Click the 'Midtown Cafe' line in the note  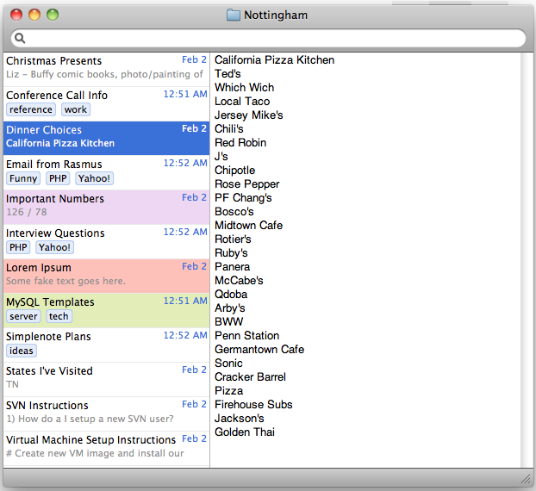[x=248, y=226]
